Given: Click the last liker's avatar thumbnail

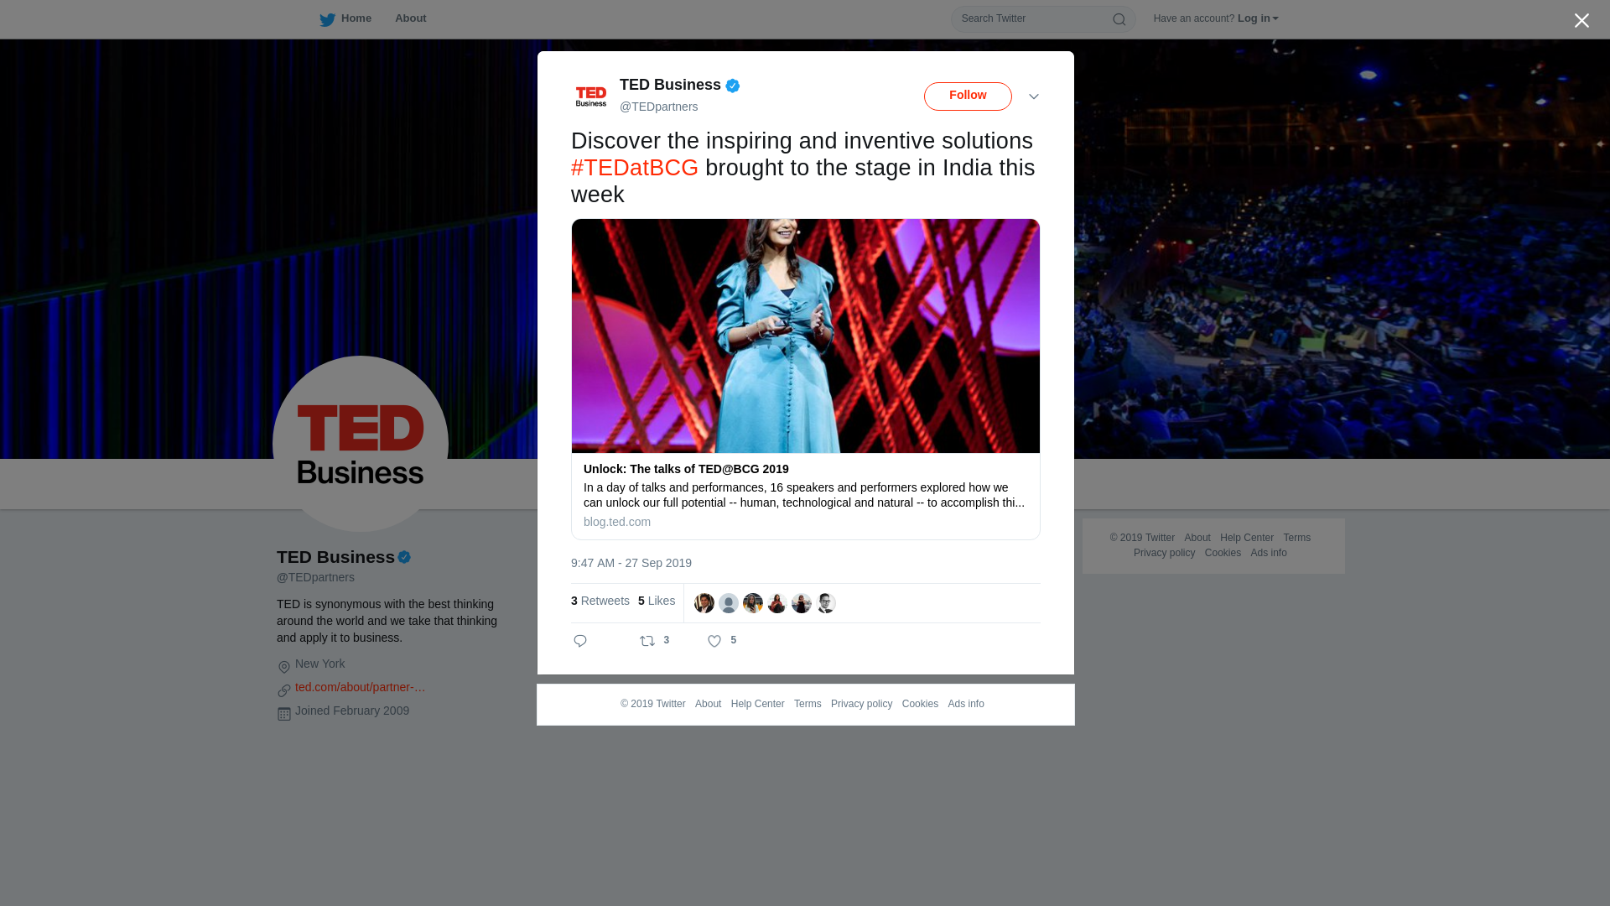Looking at the screenshot, I should pyautogui.click(x=826, y=603).
